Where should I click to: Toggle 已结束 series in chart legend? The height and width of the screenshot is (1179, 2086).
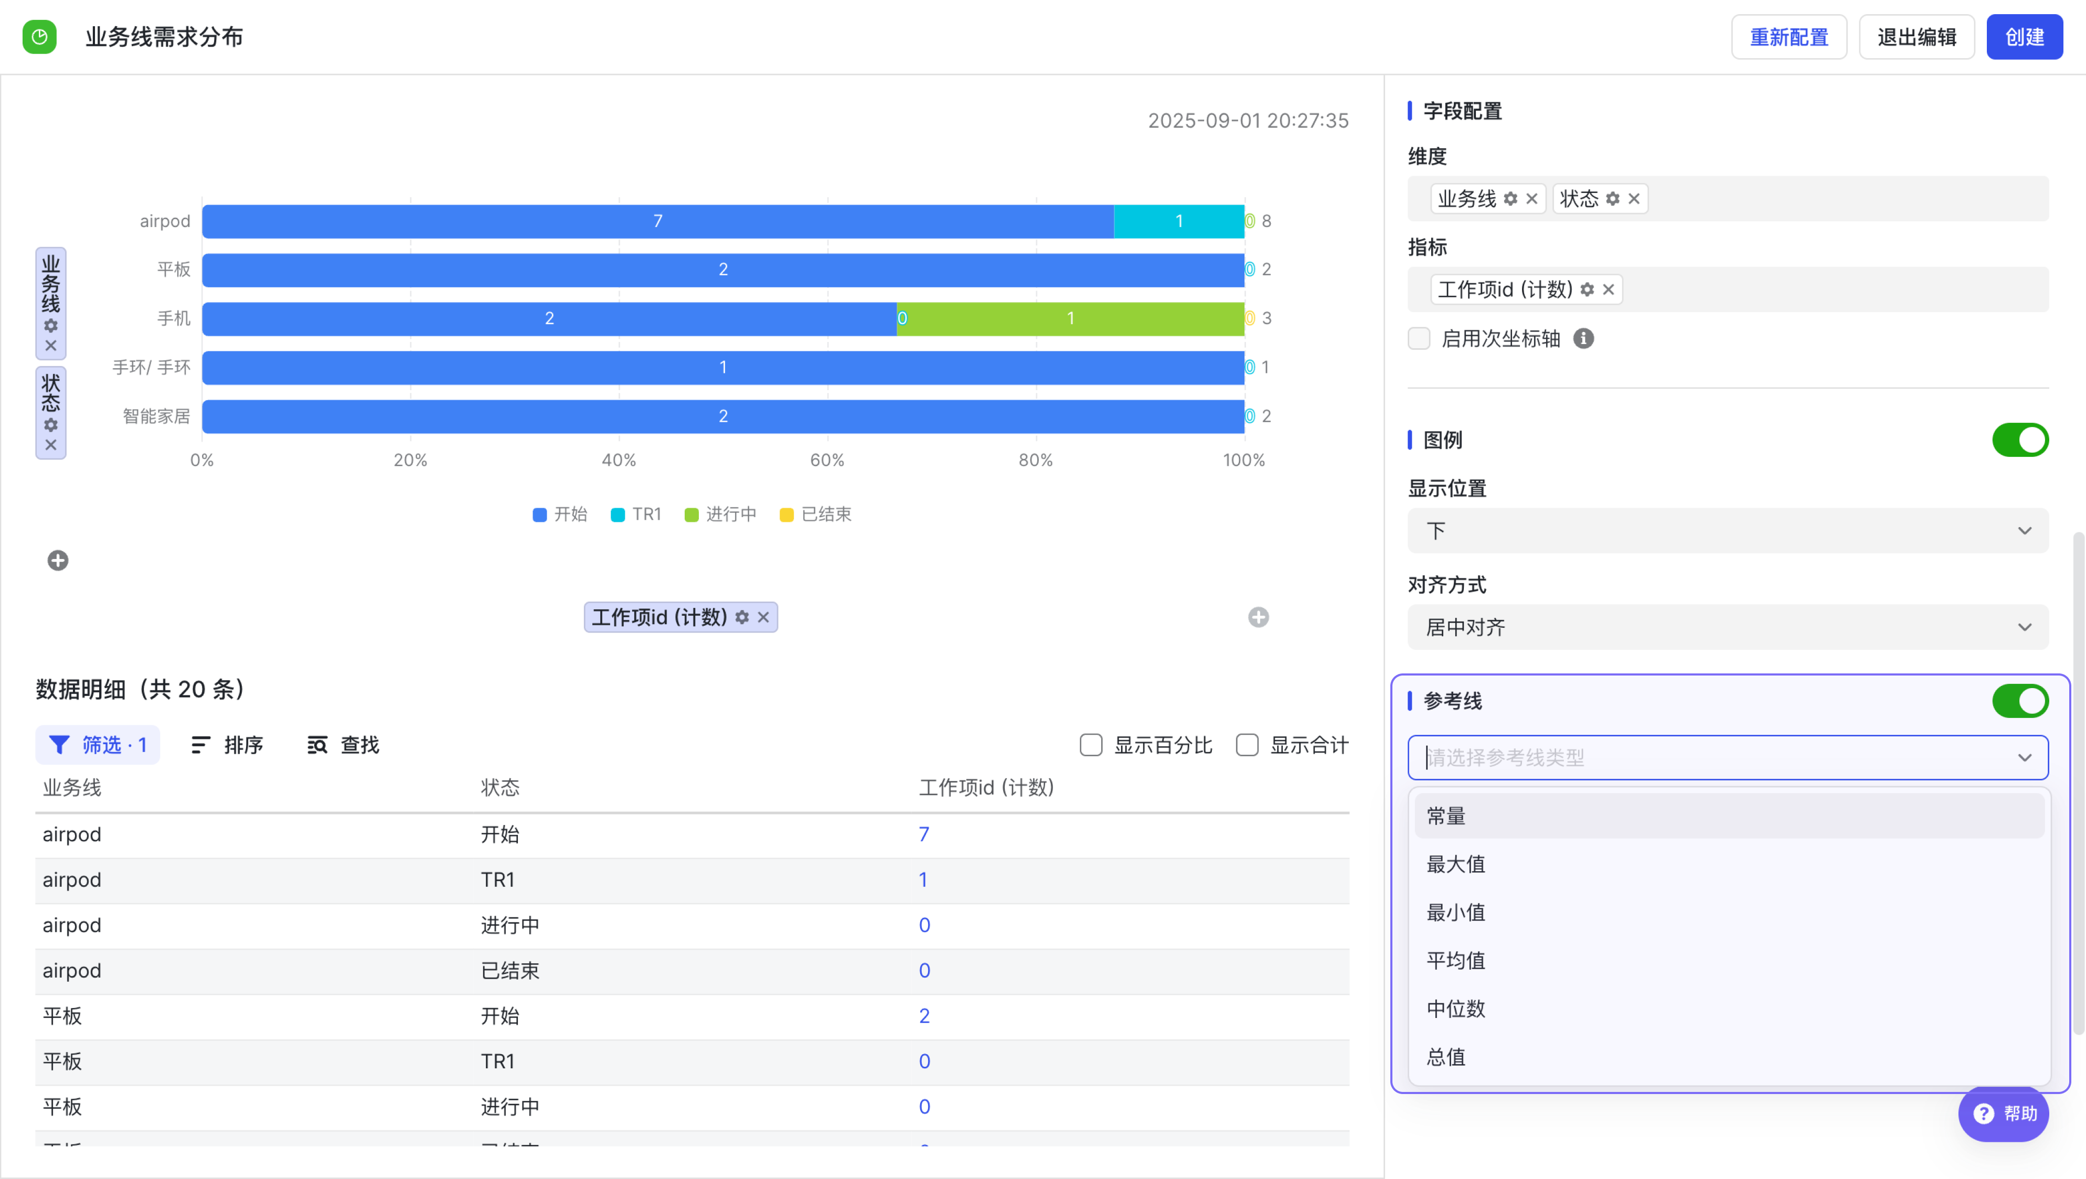815,514
